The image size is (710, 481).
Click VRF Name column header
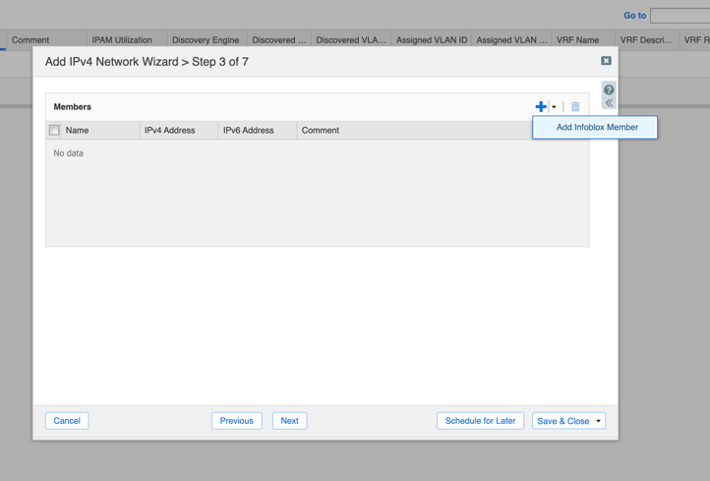[583, 40]
